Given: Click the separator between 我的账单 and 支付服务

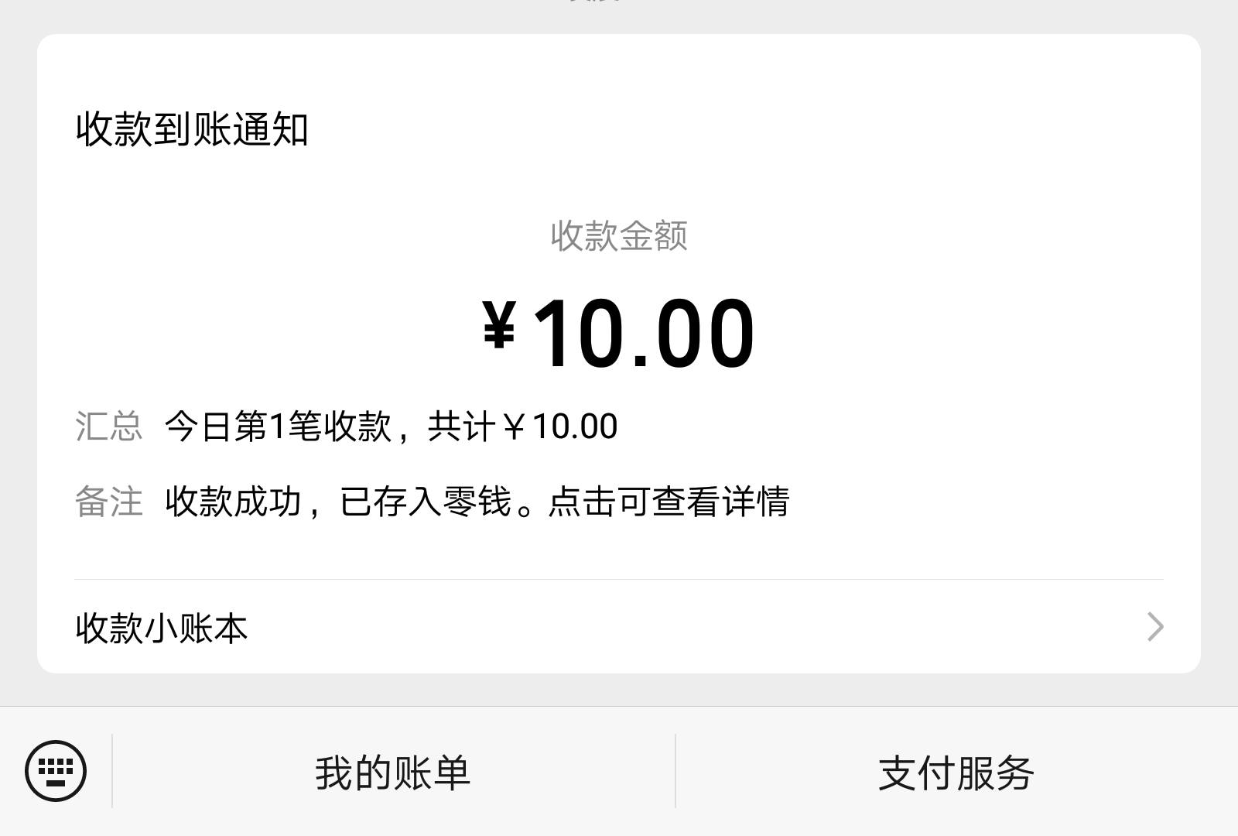Looking at the screenshot, I should (x=675, y=771).
